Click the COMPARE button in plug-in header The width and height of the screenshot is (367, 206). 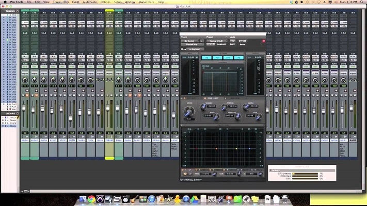(x=221, y=44)
